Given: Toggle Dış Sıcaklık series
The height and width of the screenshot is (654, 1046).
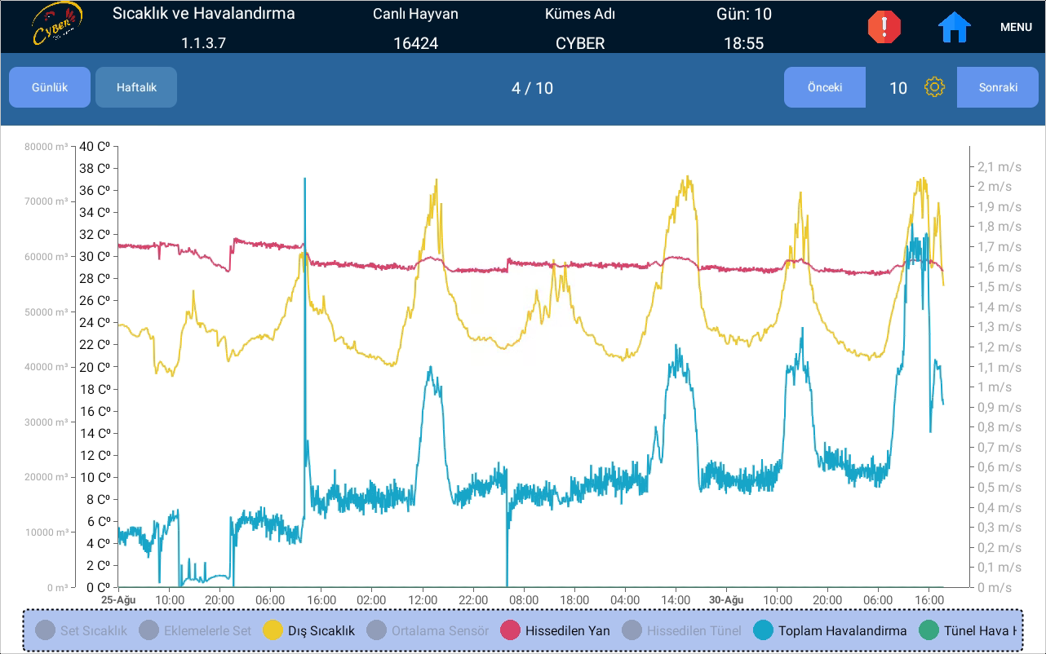Looking at the screenshot, I should point(308,630).
